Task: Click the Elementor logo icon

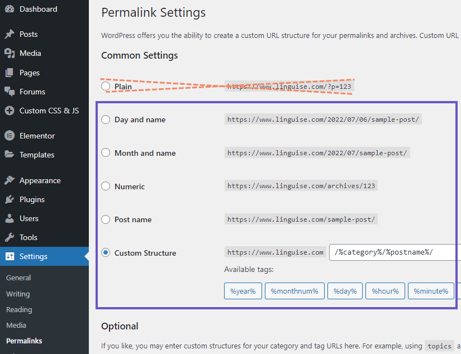Action: [9, 136]
